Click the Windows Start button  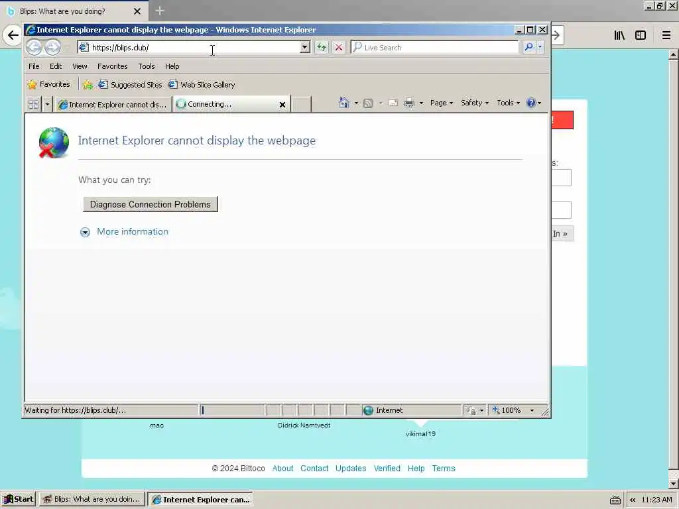(18, 499)
